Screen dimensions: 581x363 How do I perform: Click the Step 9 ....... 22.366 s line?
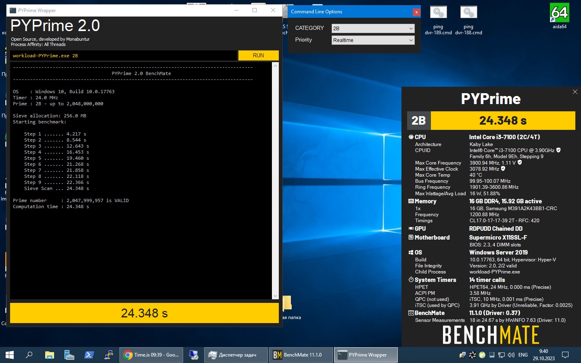56,182
